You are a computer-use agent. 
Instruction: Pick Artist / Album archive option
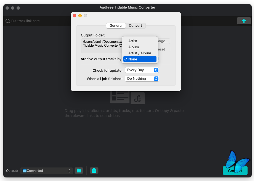pyautogui.click(x=140, y=53)
